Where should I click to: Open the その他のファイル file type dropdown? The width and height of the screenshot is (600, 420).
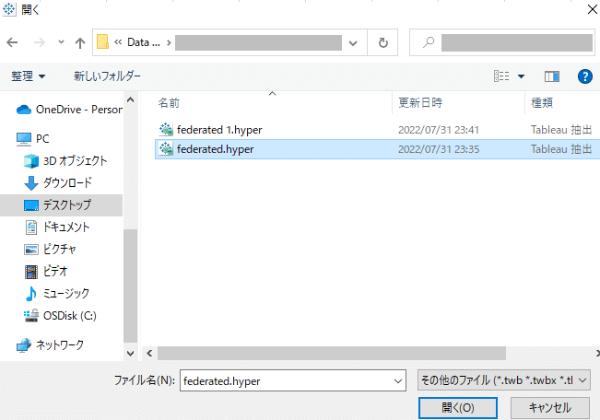503,380
